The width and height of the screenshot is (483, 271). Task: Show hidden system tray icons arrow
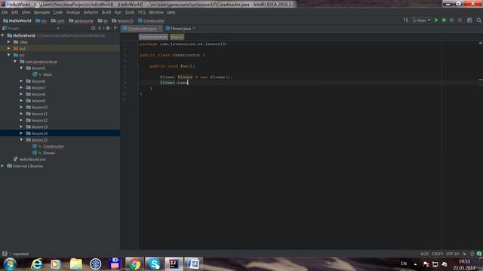pos(415,264)
